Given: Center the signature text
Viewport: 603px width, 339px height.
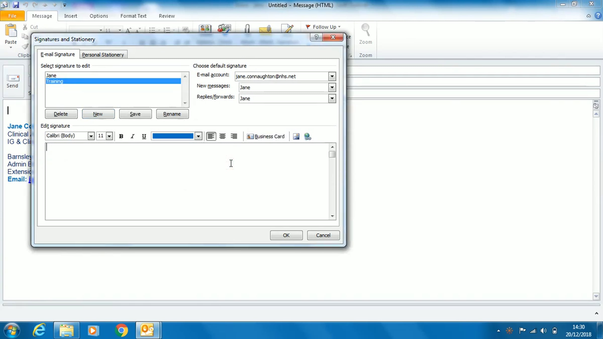Looking at the screenshot, I should (222, 136).
